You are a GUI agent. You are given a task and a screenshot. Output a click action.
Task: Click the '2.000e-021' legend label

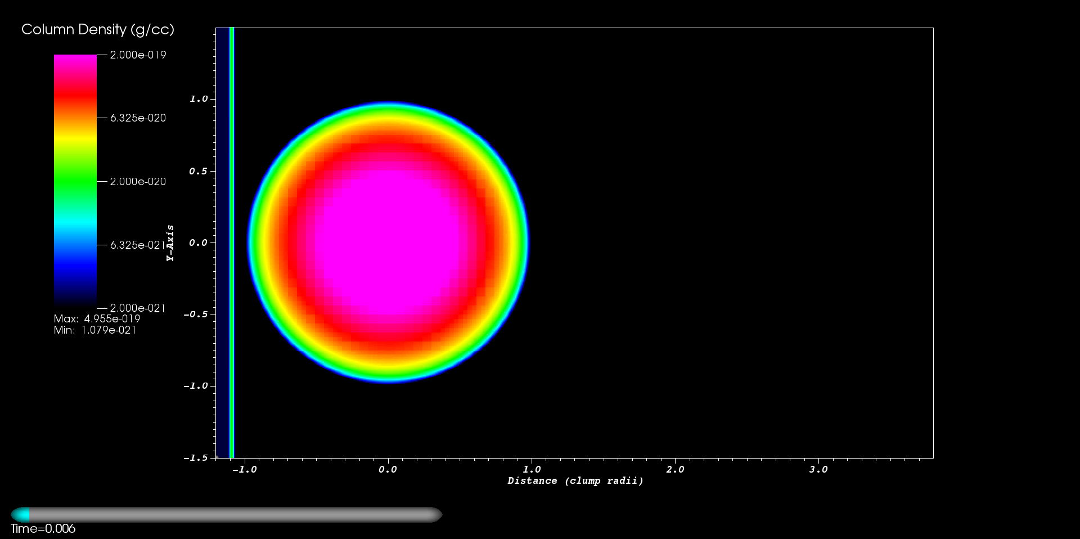coord(138,308)
